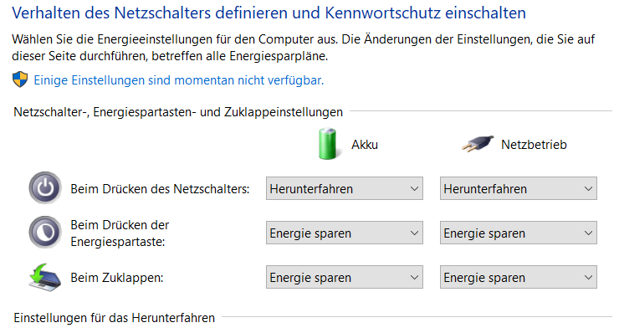This screenshot has height=333, width=619.
Task: Open 'Einige Einstellungen sind momentan nicht verfügbar' link
Action: pos(179,80)
